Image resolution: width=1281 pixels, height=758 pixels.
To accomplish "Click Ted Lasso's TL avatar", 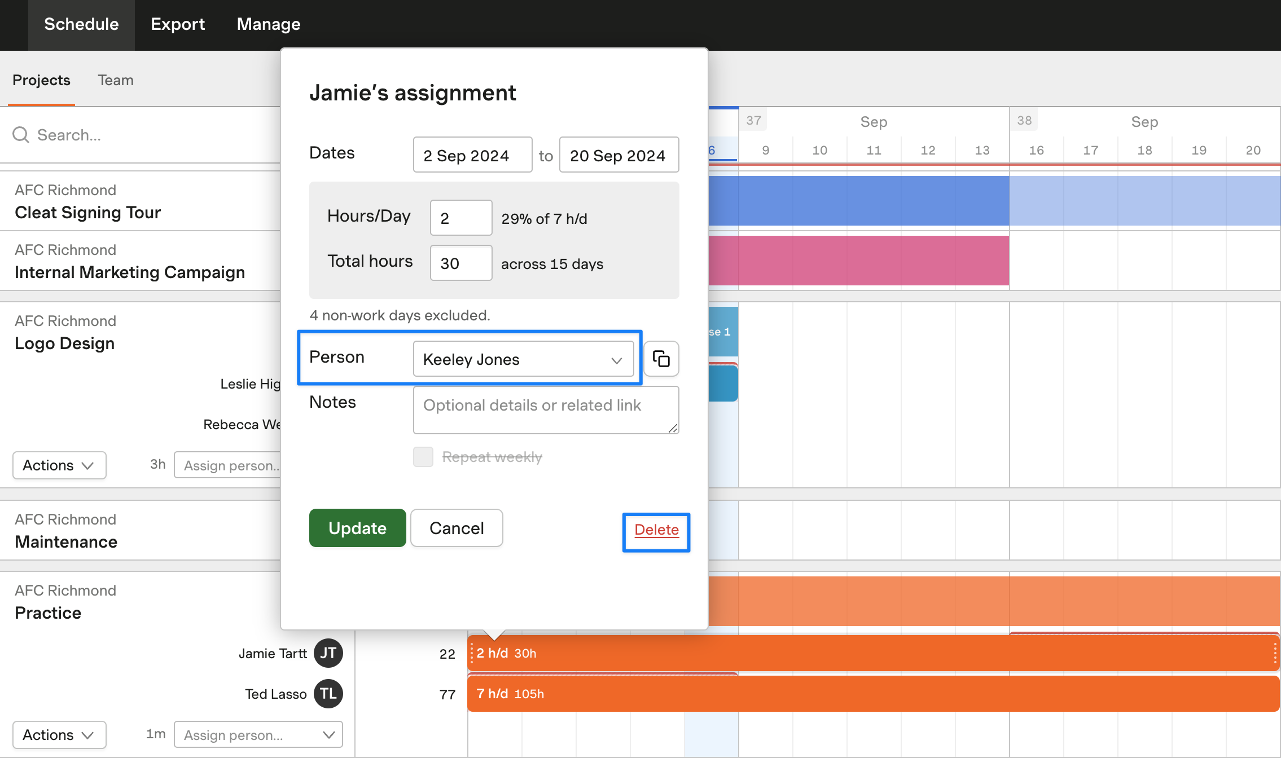I will (328, 694).
